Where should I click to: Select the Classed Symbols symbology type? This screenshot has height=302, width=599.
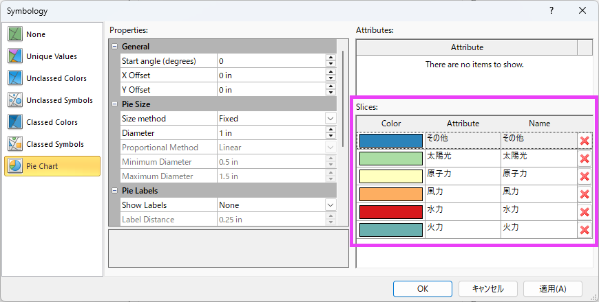pos(15,144)
